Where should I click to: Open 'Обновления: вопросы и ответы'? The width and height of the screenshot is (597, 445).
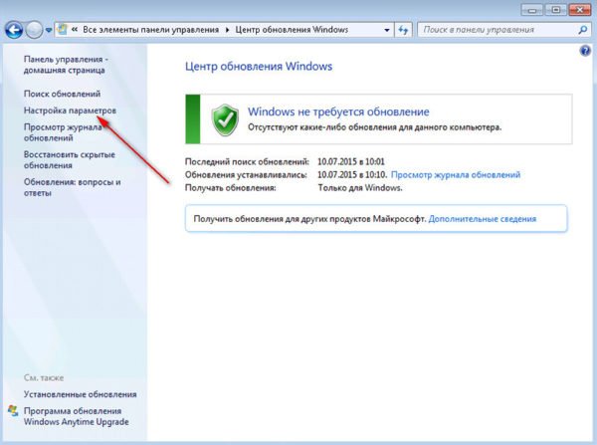73,187
